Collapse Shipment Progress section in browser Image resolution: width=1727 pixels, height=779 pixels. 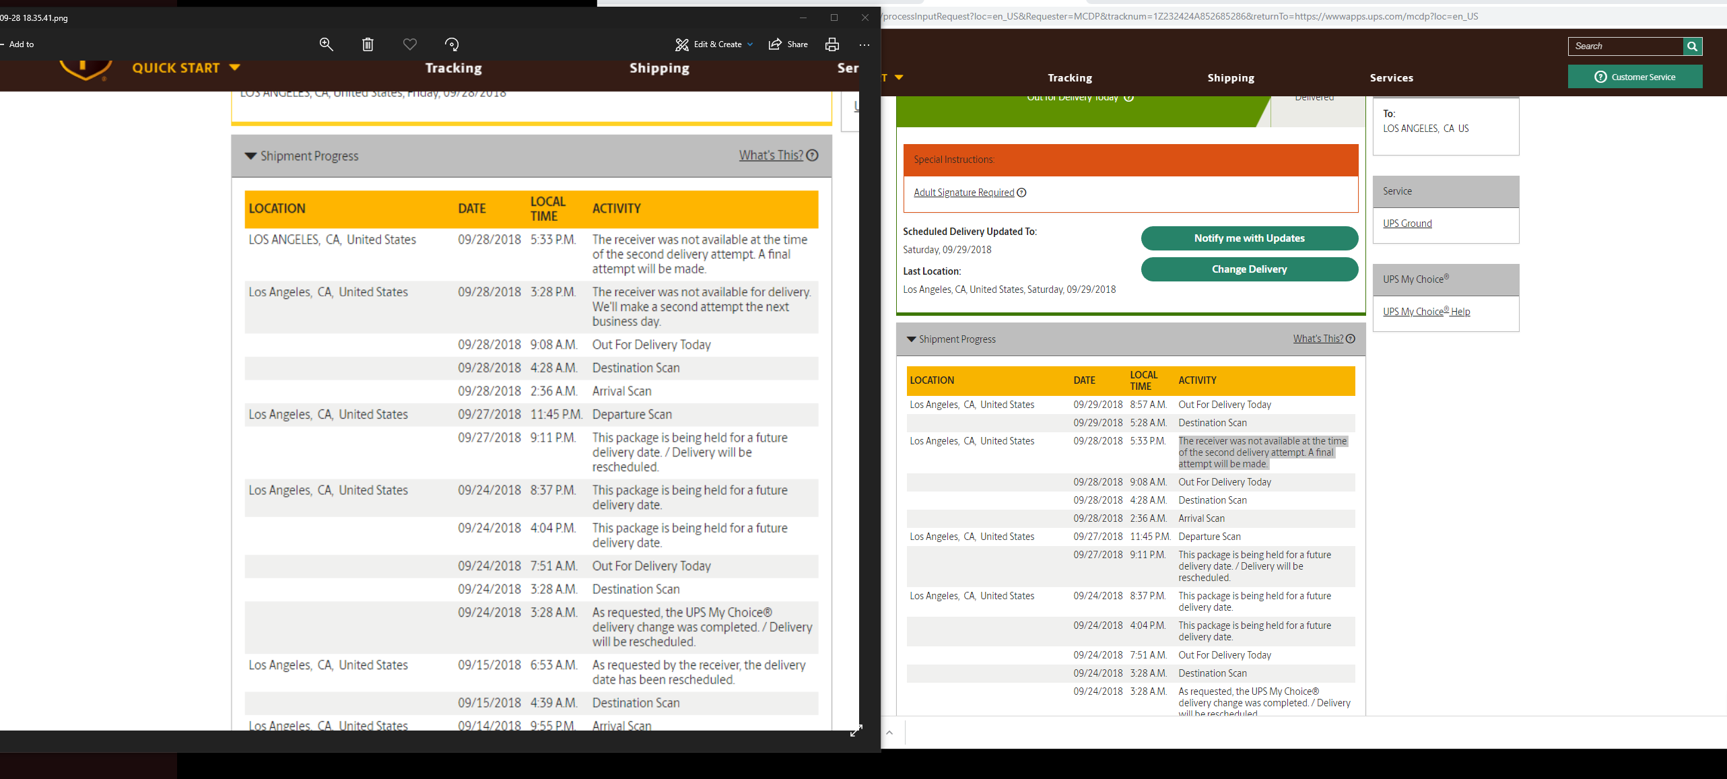click(912, 339)
